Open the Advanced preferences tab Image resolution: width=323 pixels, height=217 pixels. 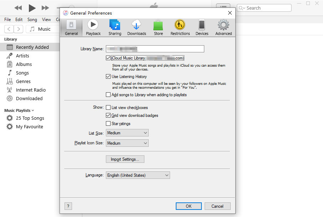pos(224,27)
